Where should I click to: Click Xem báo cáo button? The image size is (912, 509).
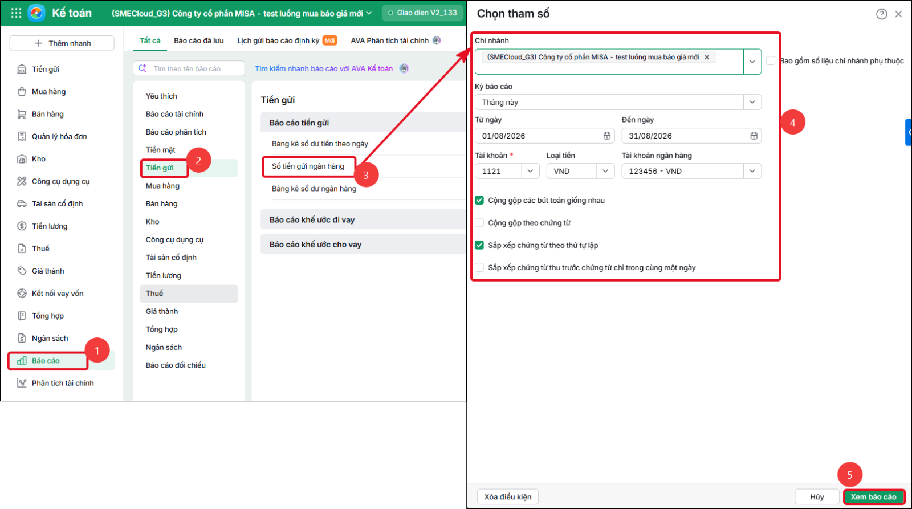[x=873, y=496]
